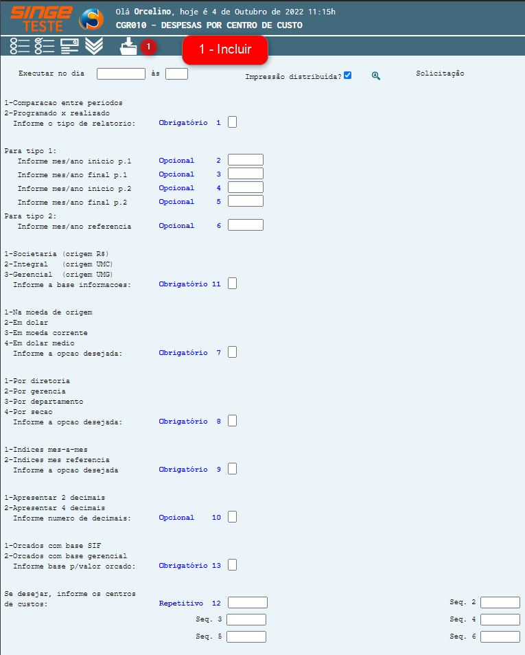
Task: Click the text '1-Societaria (origem R$)'
Action: coord(57,254)
